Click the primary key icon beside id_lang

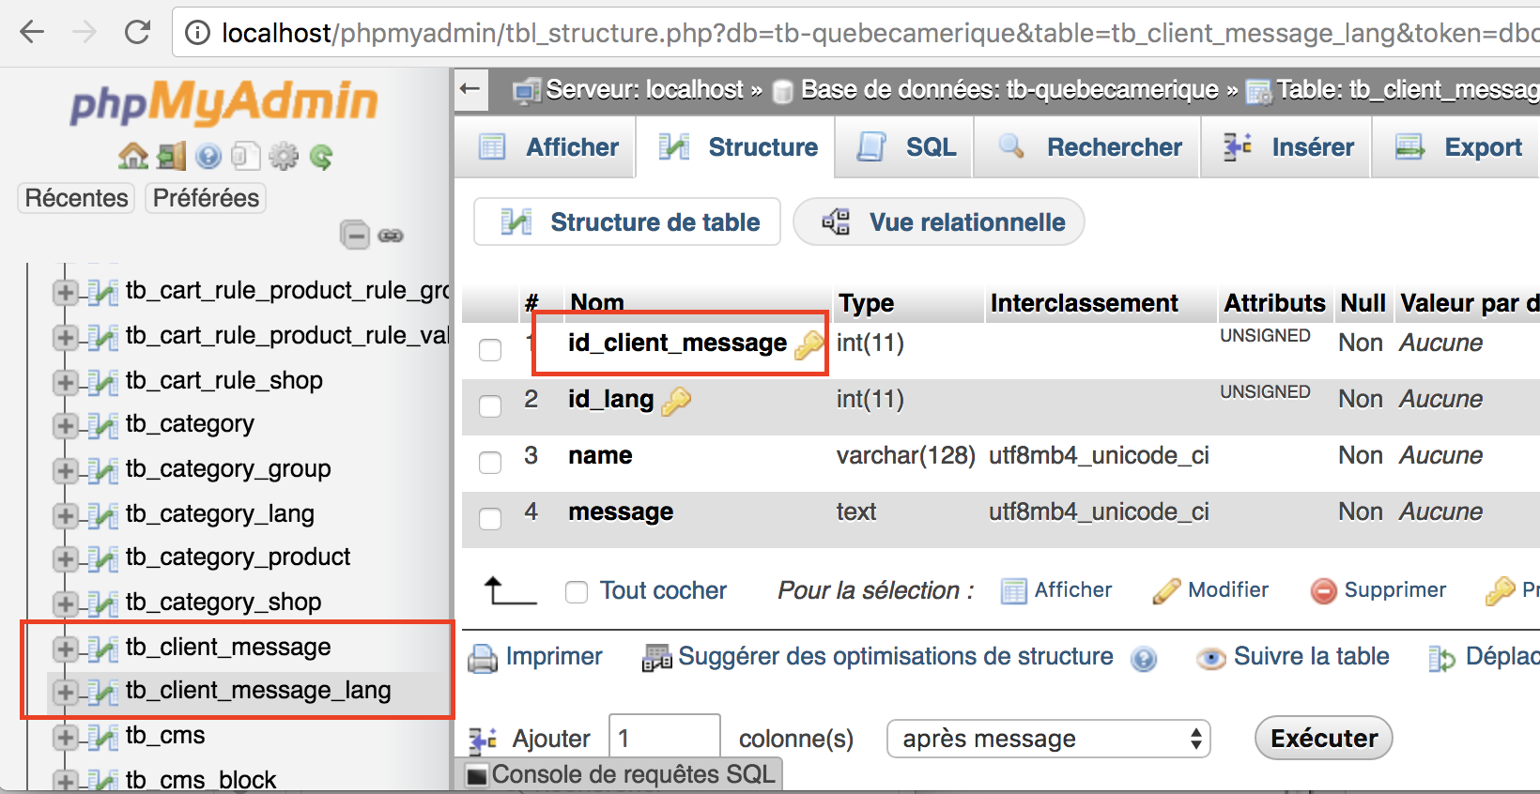click(676, 401)
